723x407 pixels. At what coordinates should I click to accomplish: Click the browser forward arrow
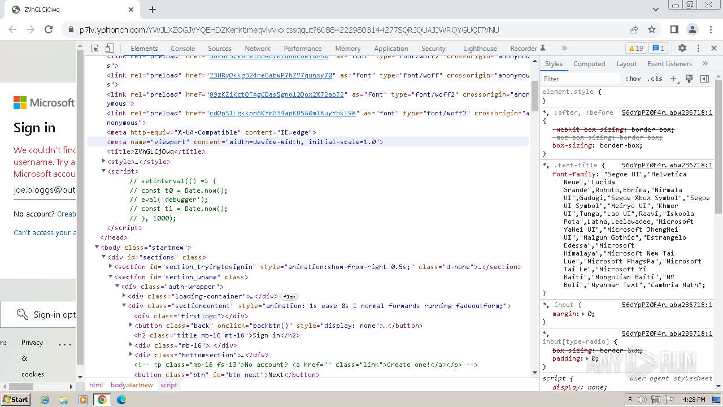pos(31,30)
